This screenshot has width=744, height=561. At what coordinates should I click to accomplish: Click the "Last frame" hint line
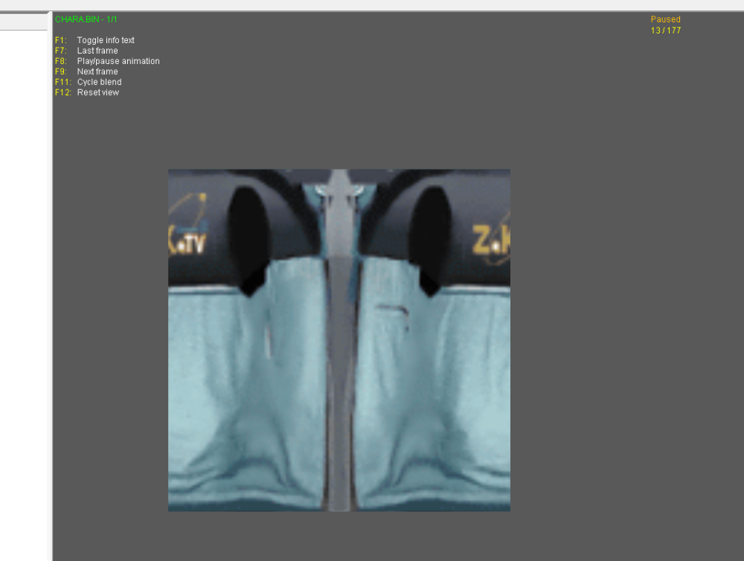coord(86,51)
